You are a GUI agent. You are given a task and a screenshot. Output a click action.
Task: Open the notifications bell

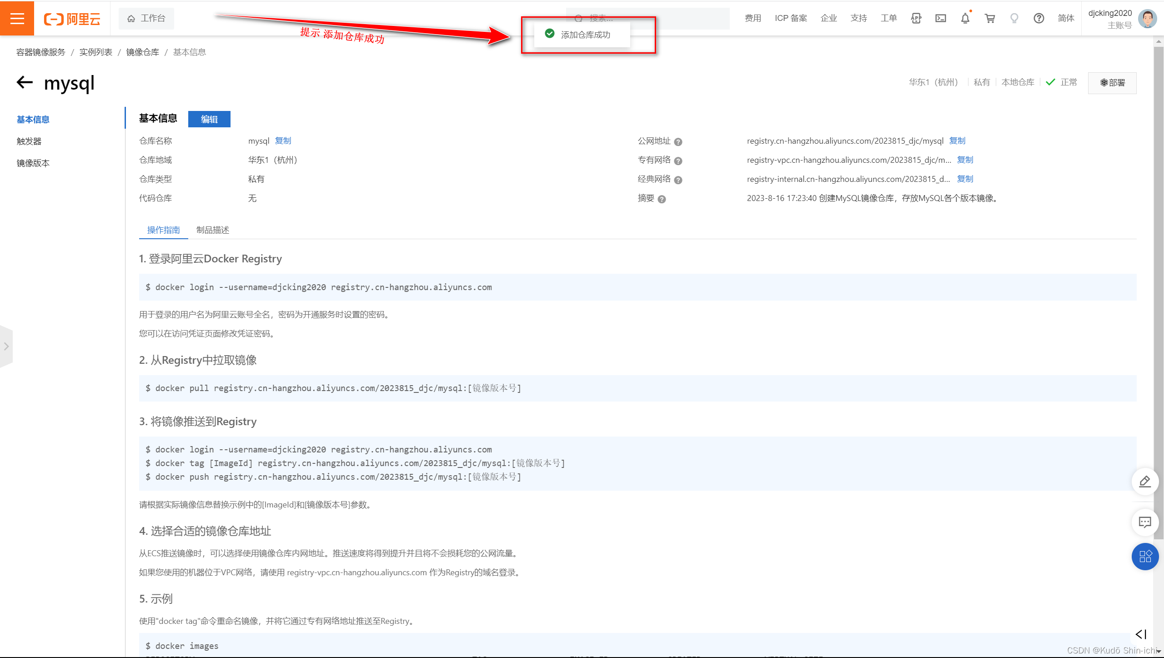click(965, 18)
